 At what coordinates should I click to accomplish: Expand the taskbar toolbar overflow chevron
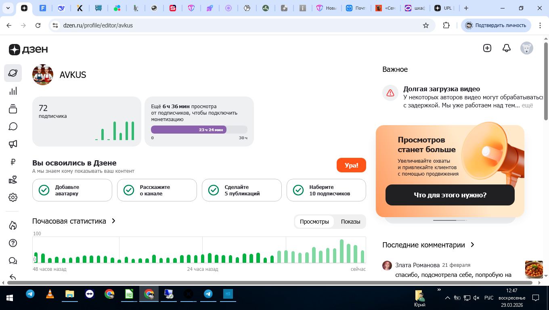(439, 290)
